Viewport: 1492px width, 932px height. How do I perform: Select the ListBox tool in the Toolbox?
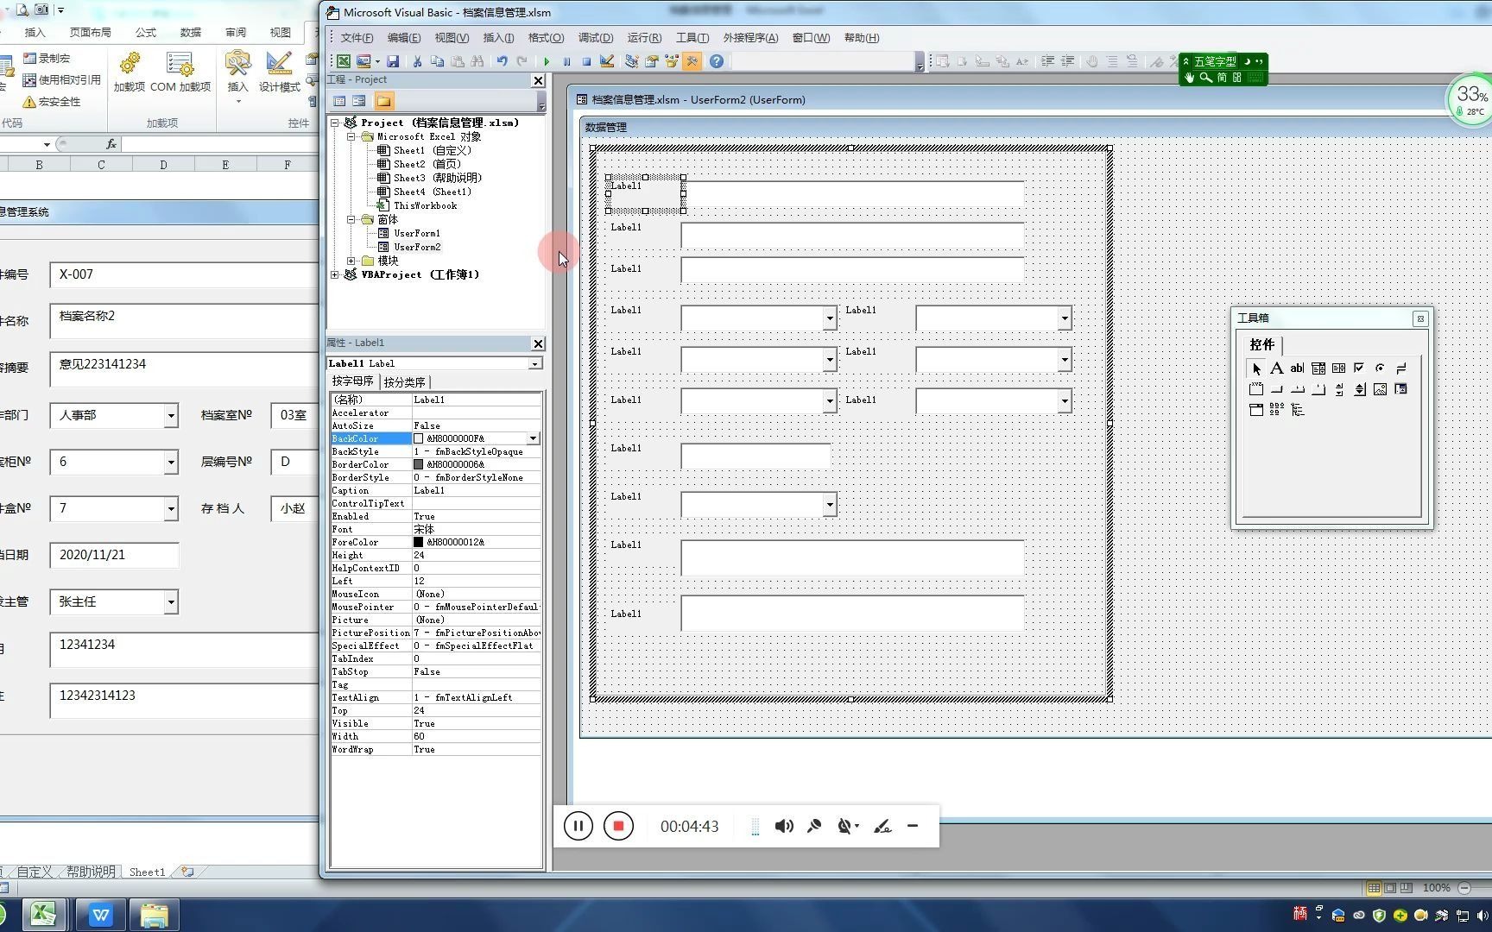pos(1338,368)
